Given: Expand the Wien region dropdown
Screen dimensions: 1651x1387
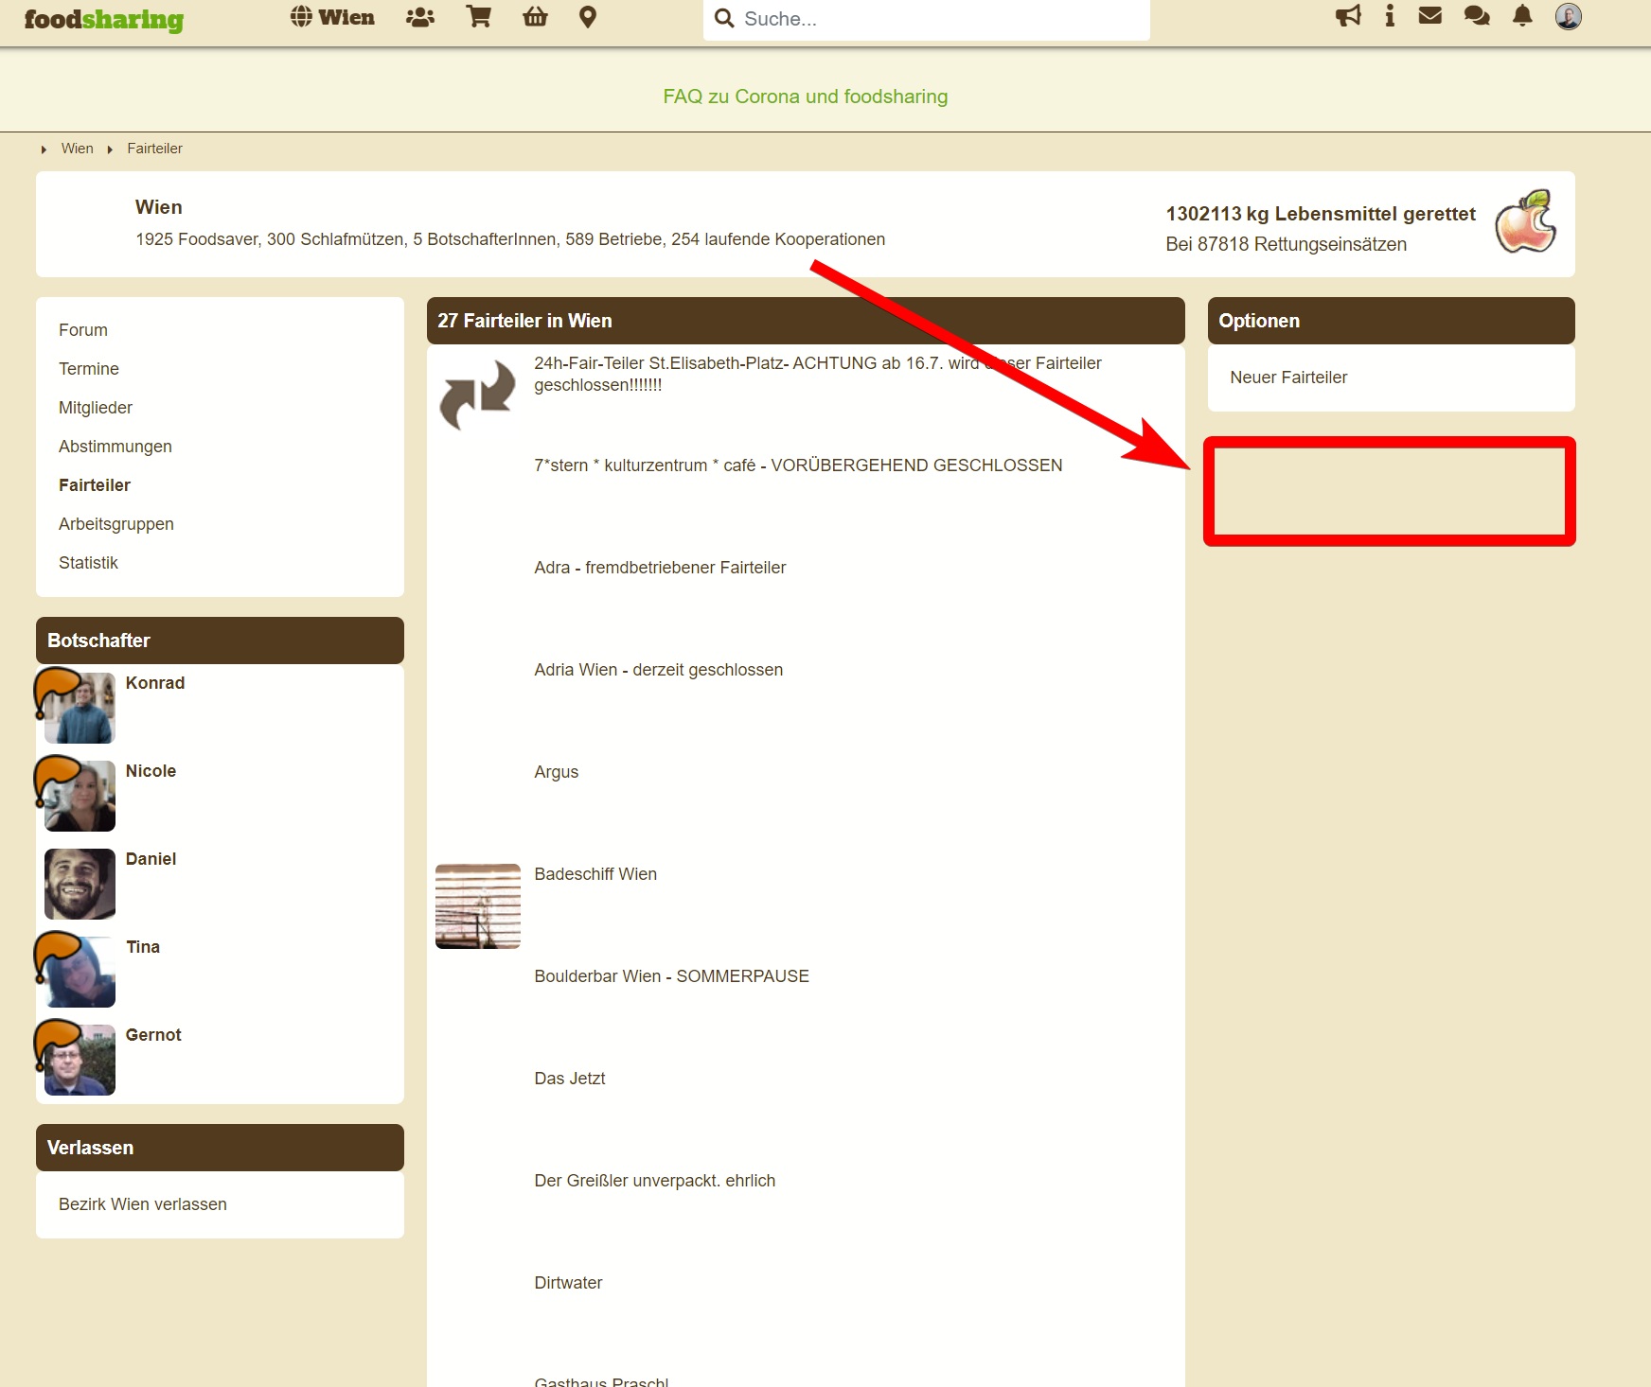Looking at the screenshot, I should (332, 17).
